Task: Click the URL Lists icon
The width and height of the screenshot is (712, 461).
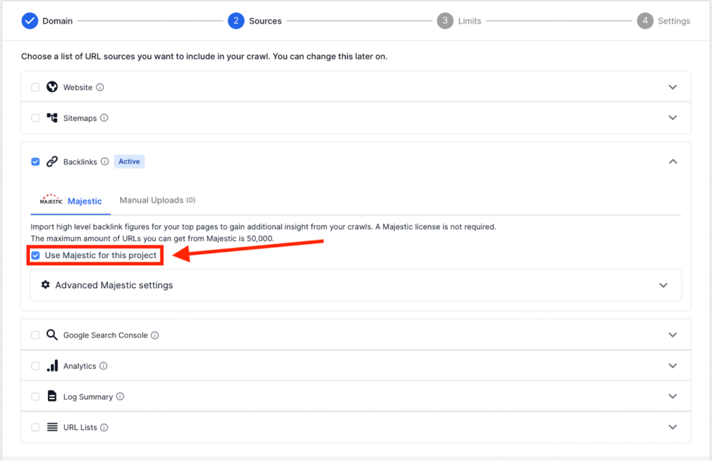Action: tap(52, 427)
